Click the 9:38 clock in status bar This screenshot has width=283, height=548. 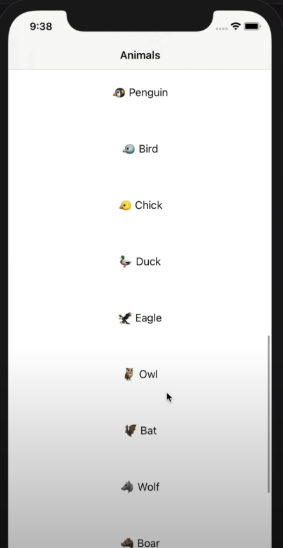41,27
